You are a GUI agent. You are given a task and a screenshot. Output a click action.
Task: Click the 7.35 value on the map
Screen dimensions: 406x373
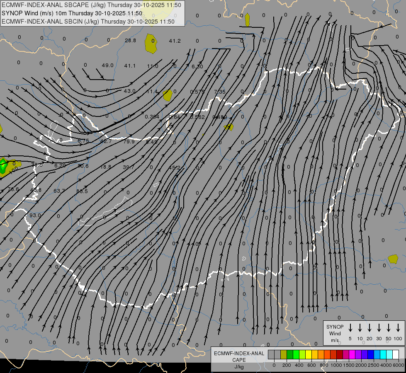pos(219,92)
